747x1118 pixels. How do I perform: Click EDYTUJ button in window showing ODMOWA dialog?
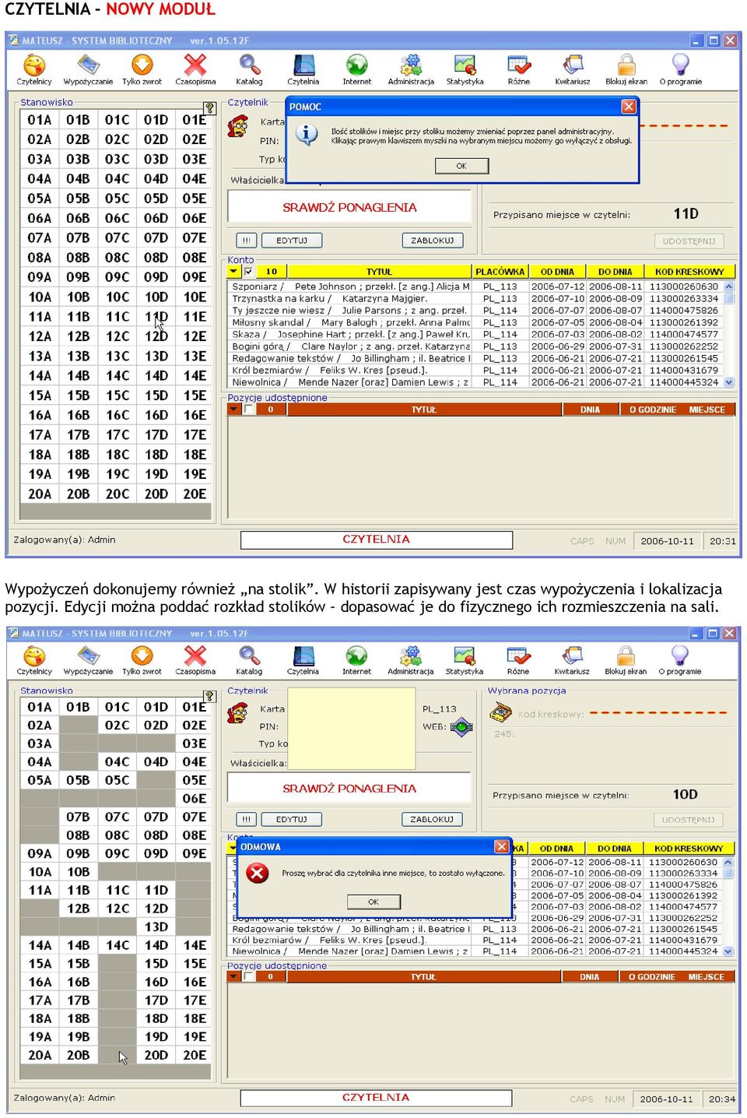[x=292, y=819]
